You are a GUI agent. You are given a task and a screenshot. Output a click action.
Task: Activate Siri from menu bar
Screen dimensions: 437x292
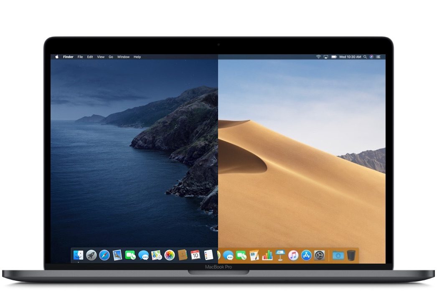click(x=371, y=57)
